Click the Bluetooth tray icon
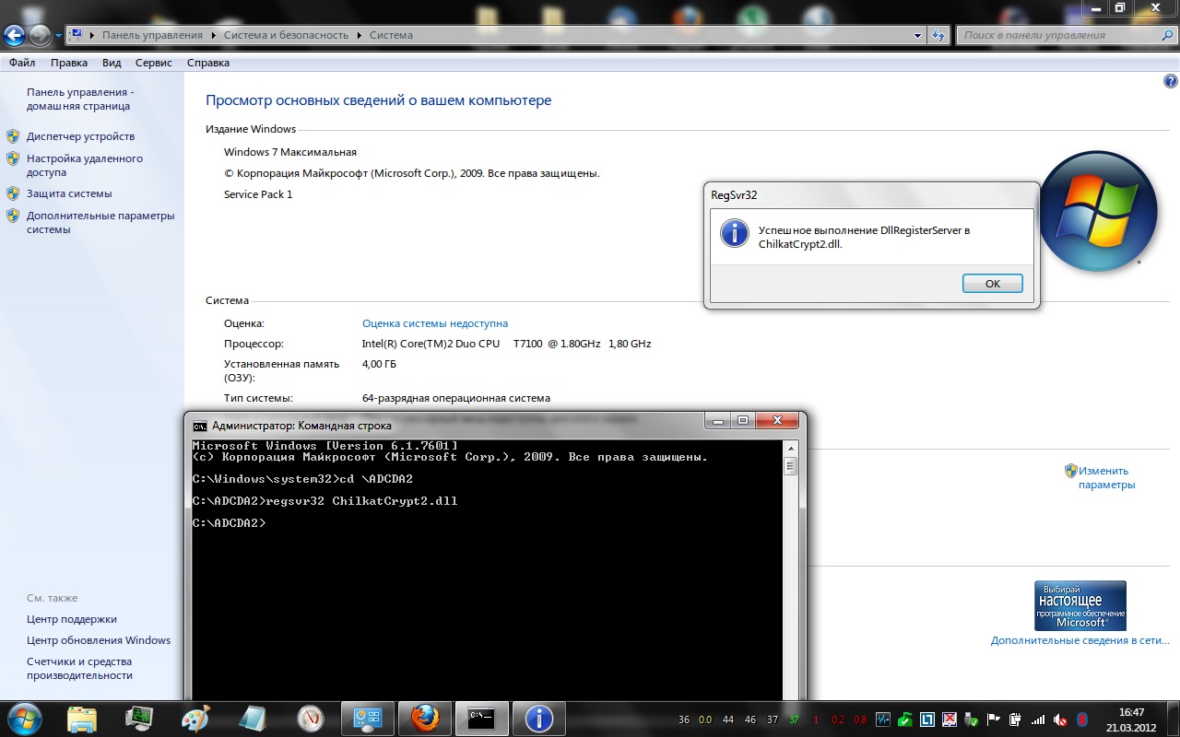The image size is (1180, 737). (1082, 719)
